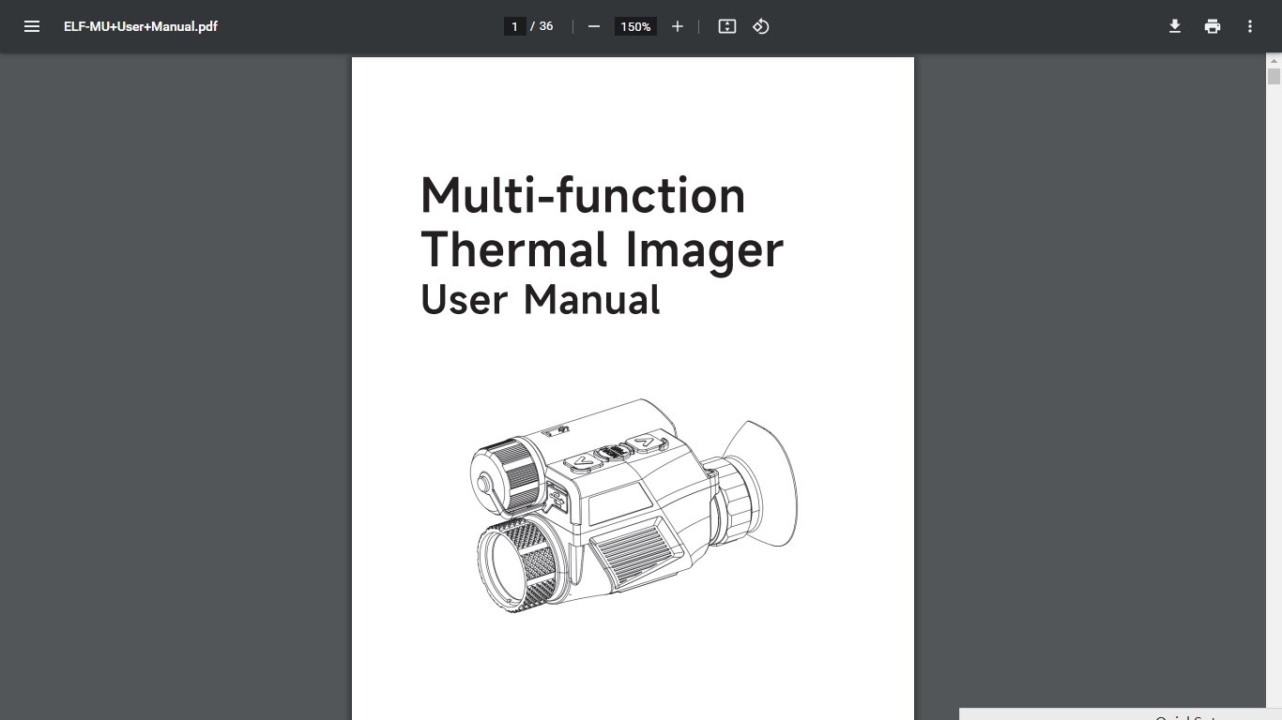Click the "User Manual" subtitle text
The image size is (1282, 720).
pyautogui.click(x=541, y=300)
